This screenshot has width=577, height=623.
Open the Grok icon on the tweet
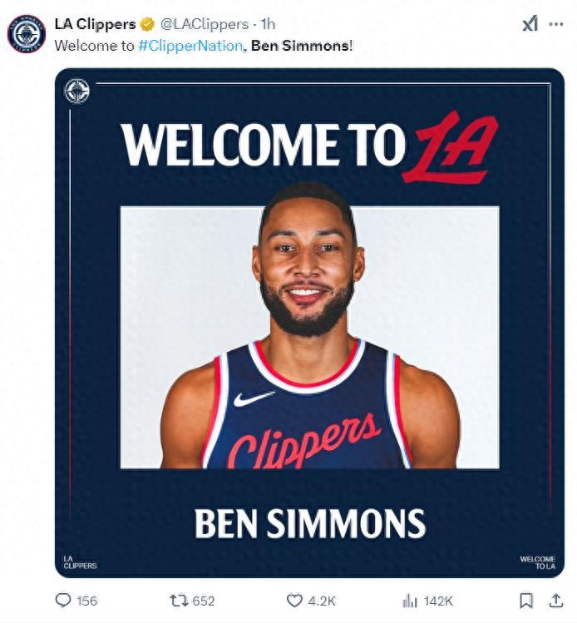[530, 23]
